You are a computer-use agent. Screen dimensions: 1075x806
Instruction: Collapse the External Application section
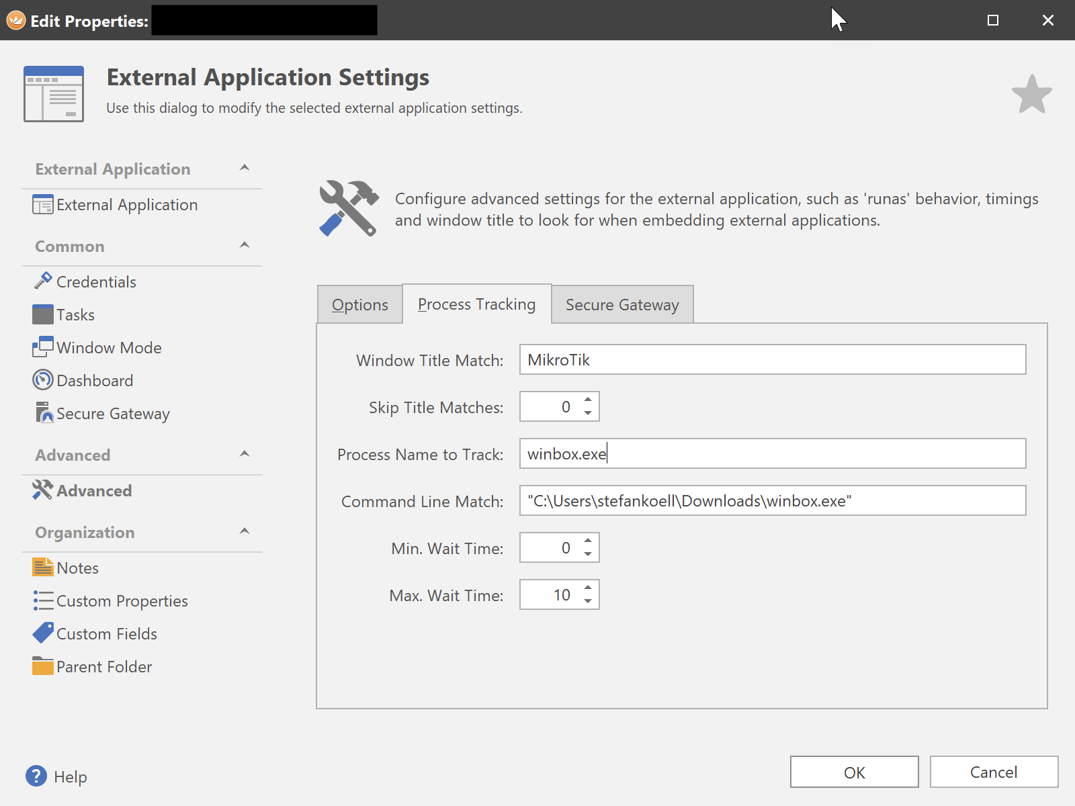tap(245, 168)
